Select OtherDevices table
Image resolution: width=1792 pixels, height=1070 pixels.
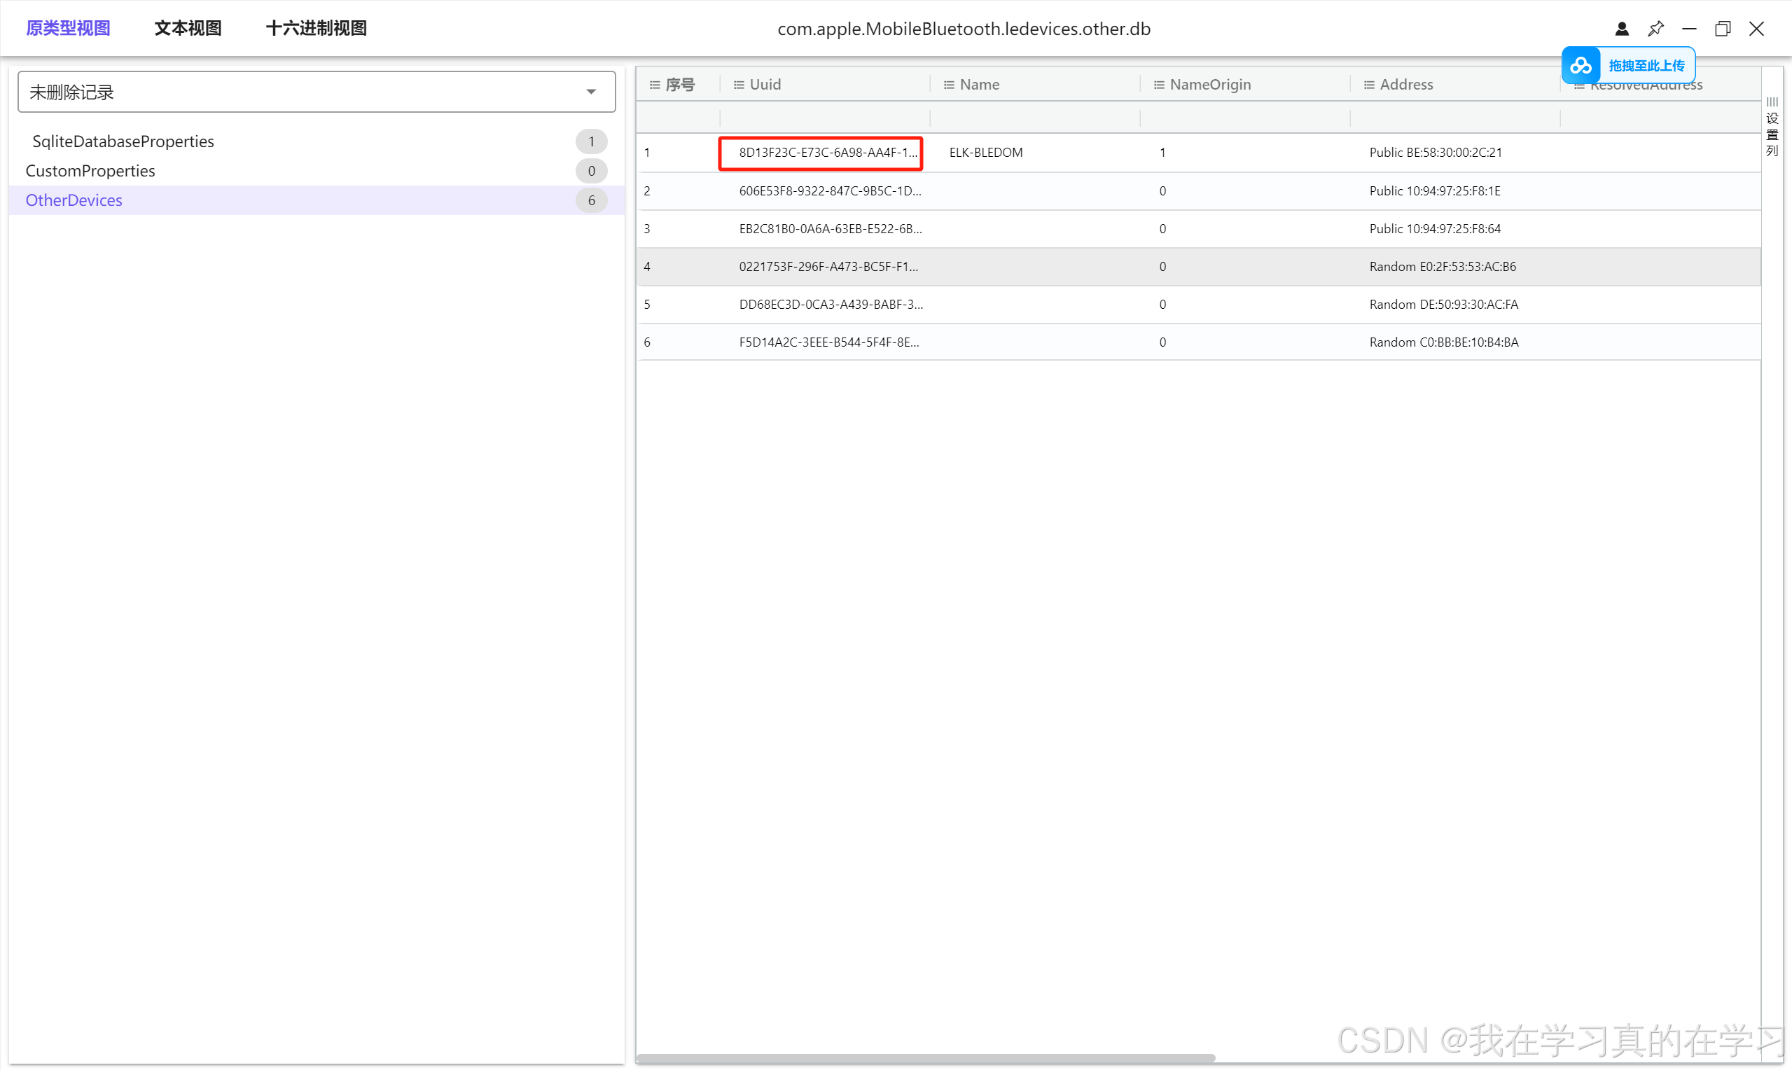pos(74,200)
